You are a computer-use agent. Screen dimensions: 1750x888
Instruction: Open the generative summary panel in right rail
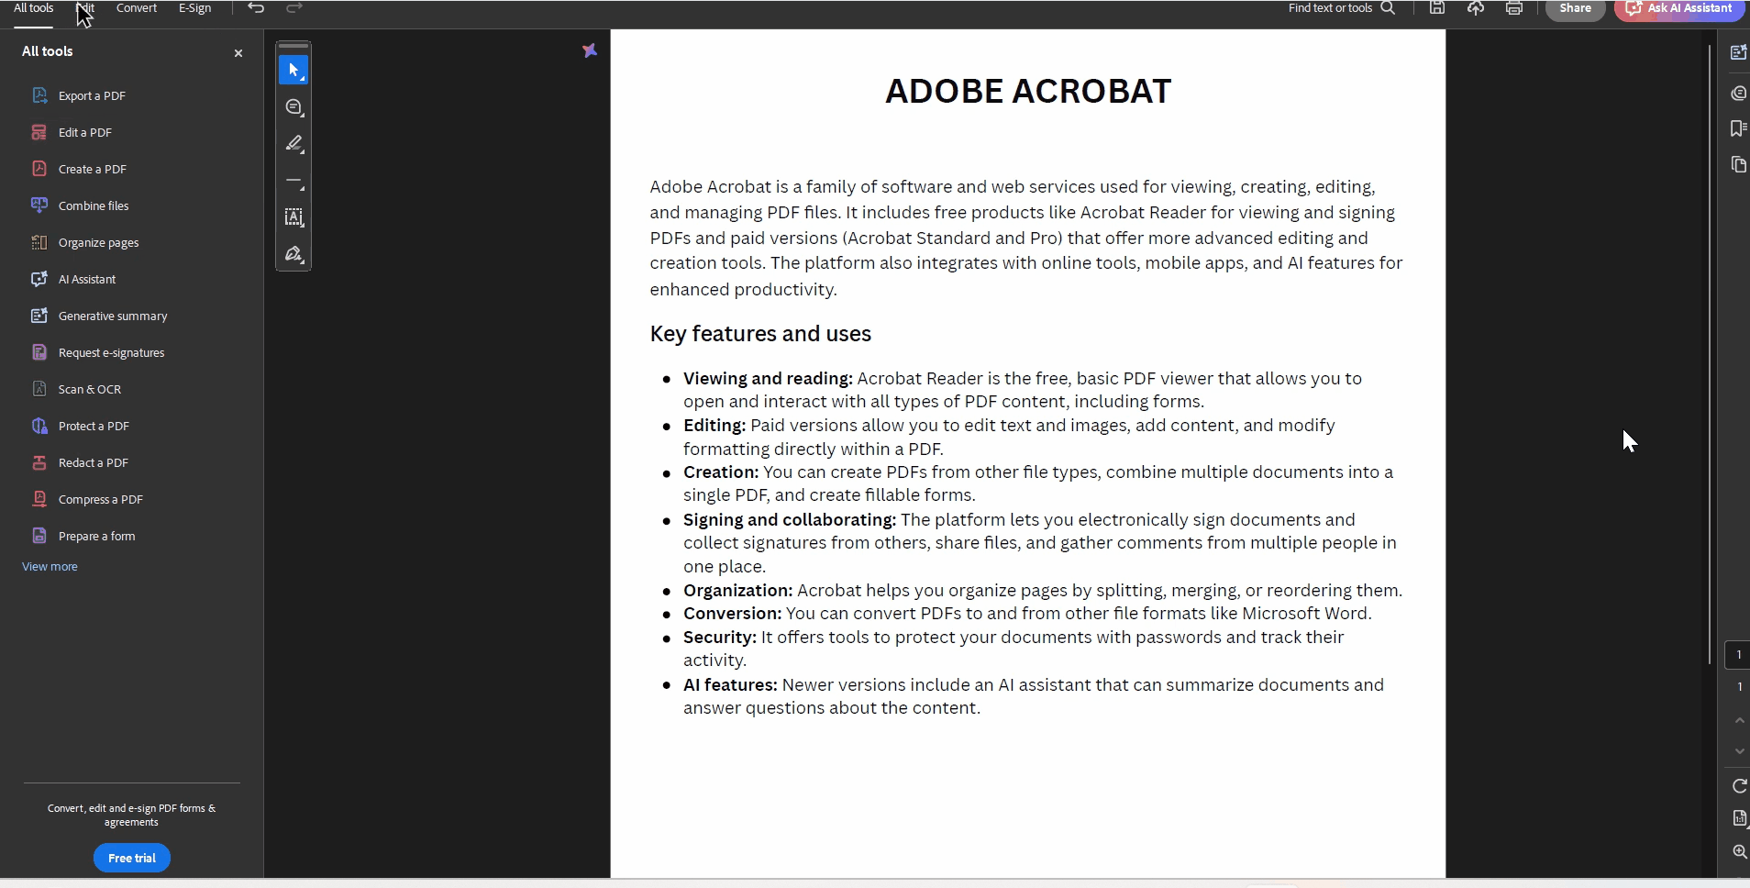click(1737, 52)
